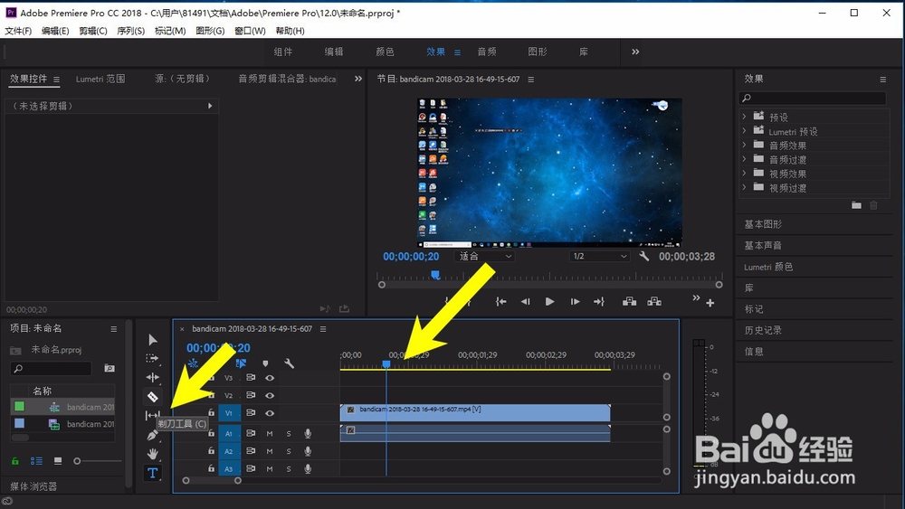
Task: Open the 媒体浏览器 panel
Action: click(33, 486)
